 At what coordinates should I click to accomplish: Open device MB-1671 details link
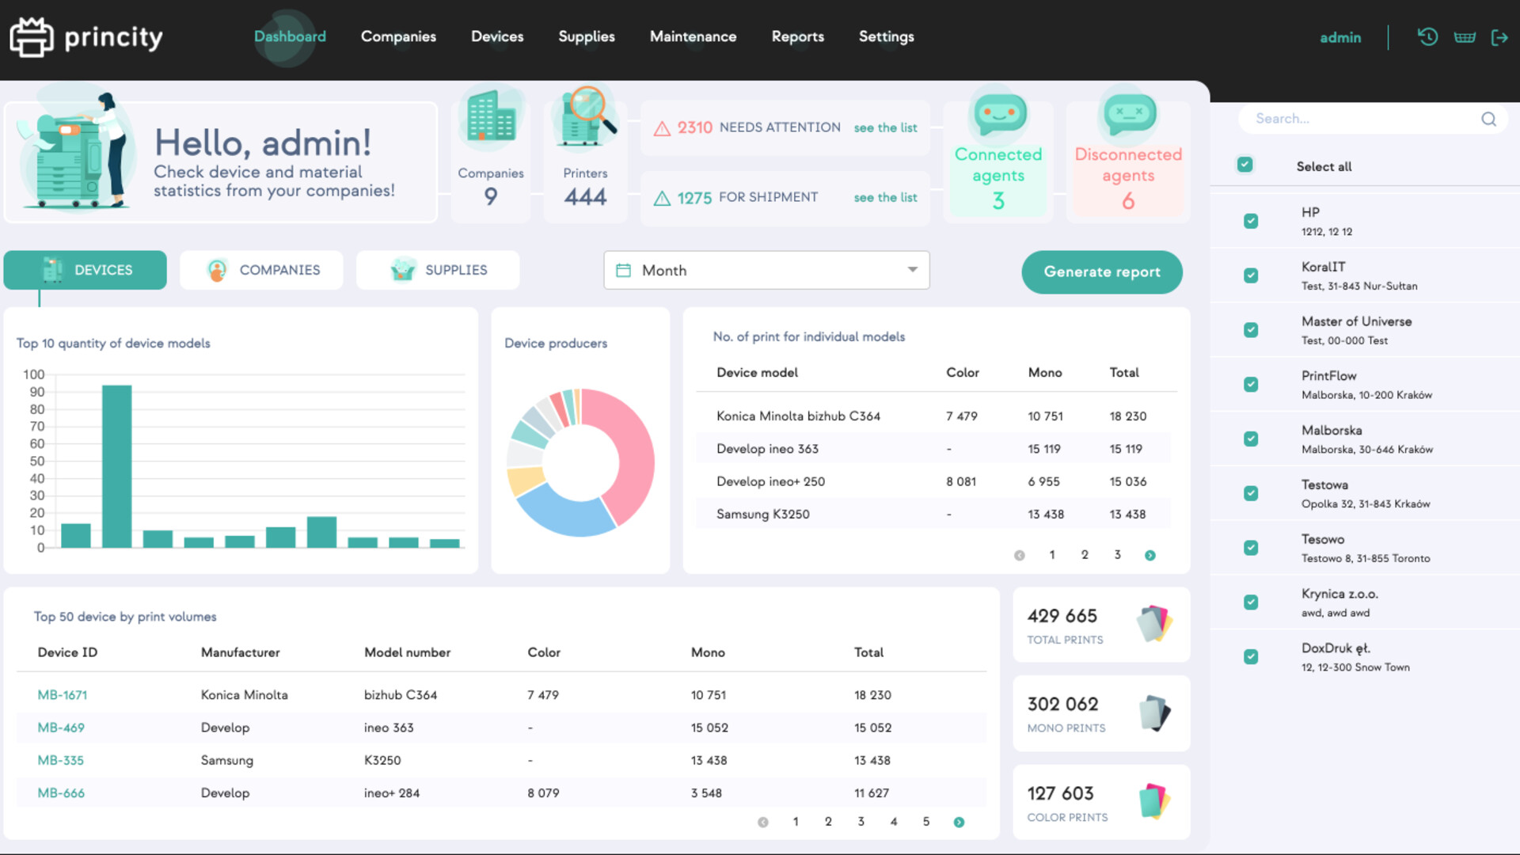pos(63,694)
